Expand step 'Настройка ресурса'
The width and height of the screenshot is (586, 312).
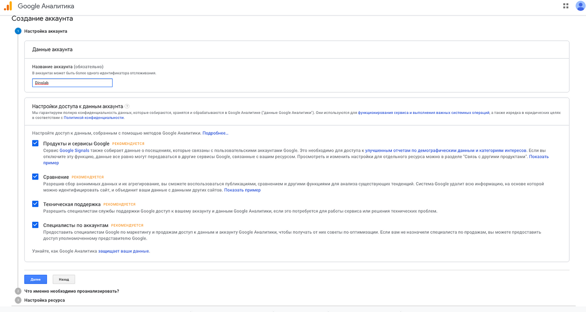coord(44,300)
